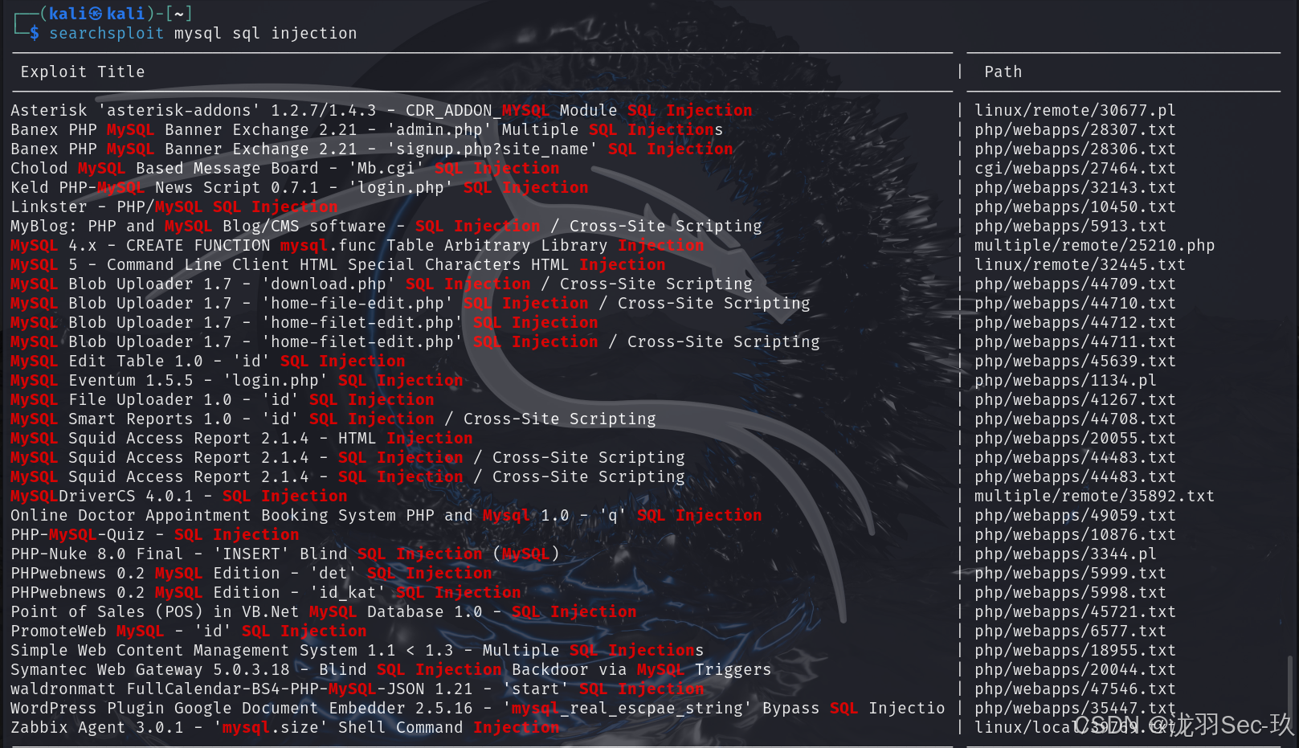Click MySQL Squid Access Report HTML Injection title
The width and height of the screenshot is (1299, 748).
pos(242,438)
